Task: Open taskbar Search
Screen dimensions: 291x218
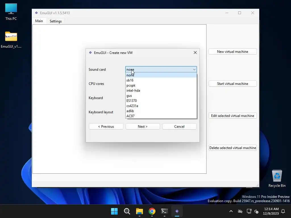Action: point(127,211)
